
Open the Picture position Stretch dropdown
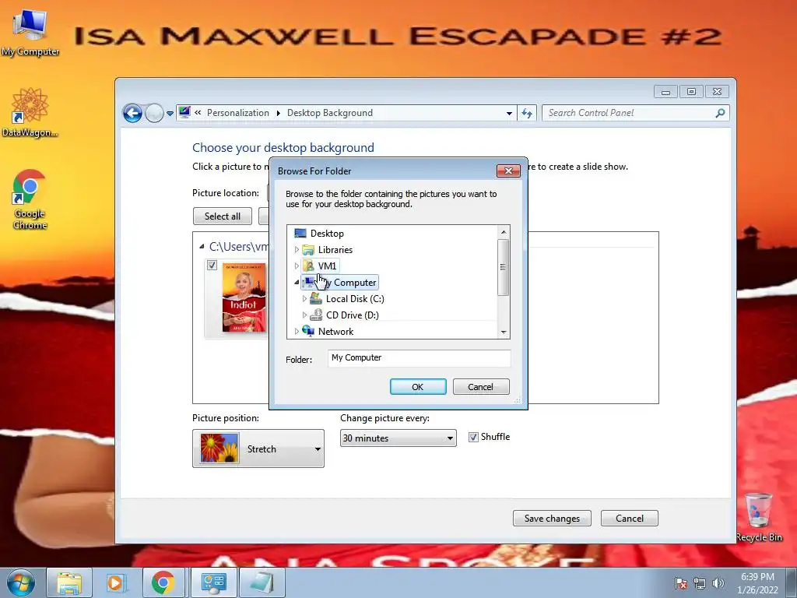258,448
